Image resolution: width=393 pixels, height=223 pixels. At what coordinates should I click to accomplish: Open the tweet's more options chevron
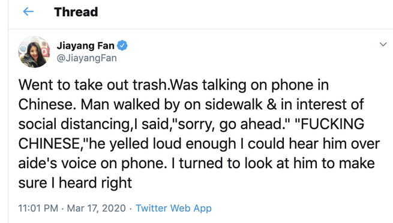click(383, 44)
